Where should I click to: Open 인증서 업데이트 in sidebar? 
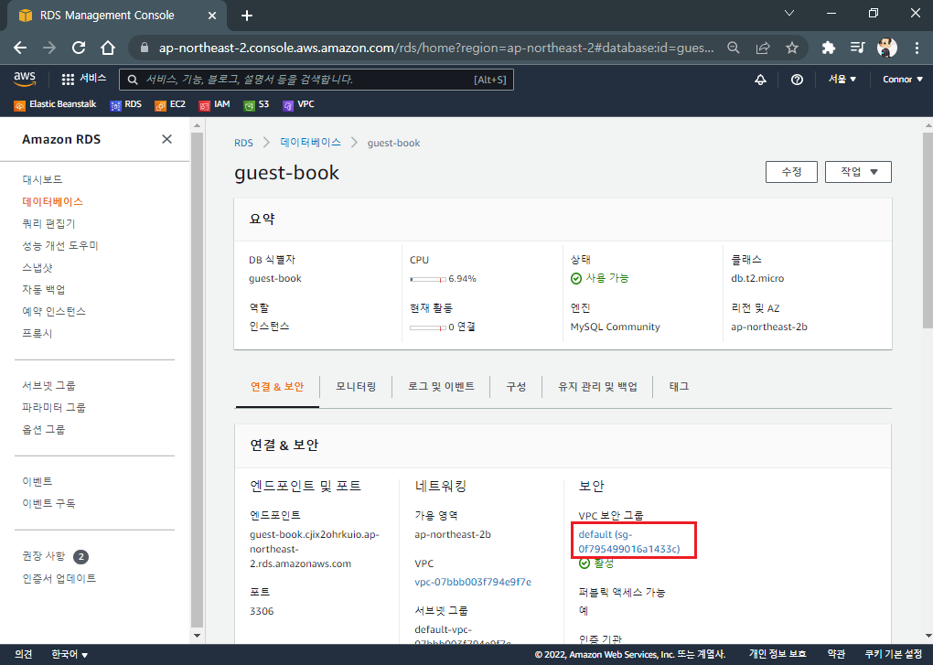tap(59, 578)
